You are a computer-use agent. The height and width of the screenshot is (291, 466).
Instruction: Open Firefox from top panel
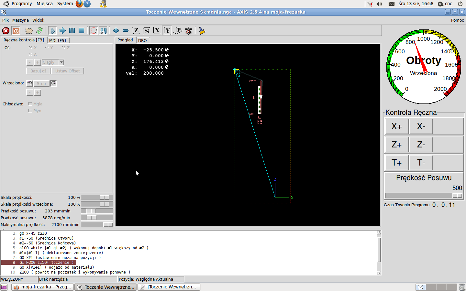[79, 4]
